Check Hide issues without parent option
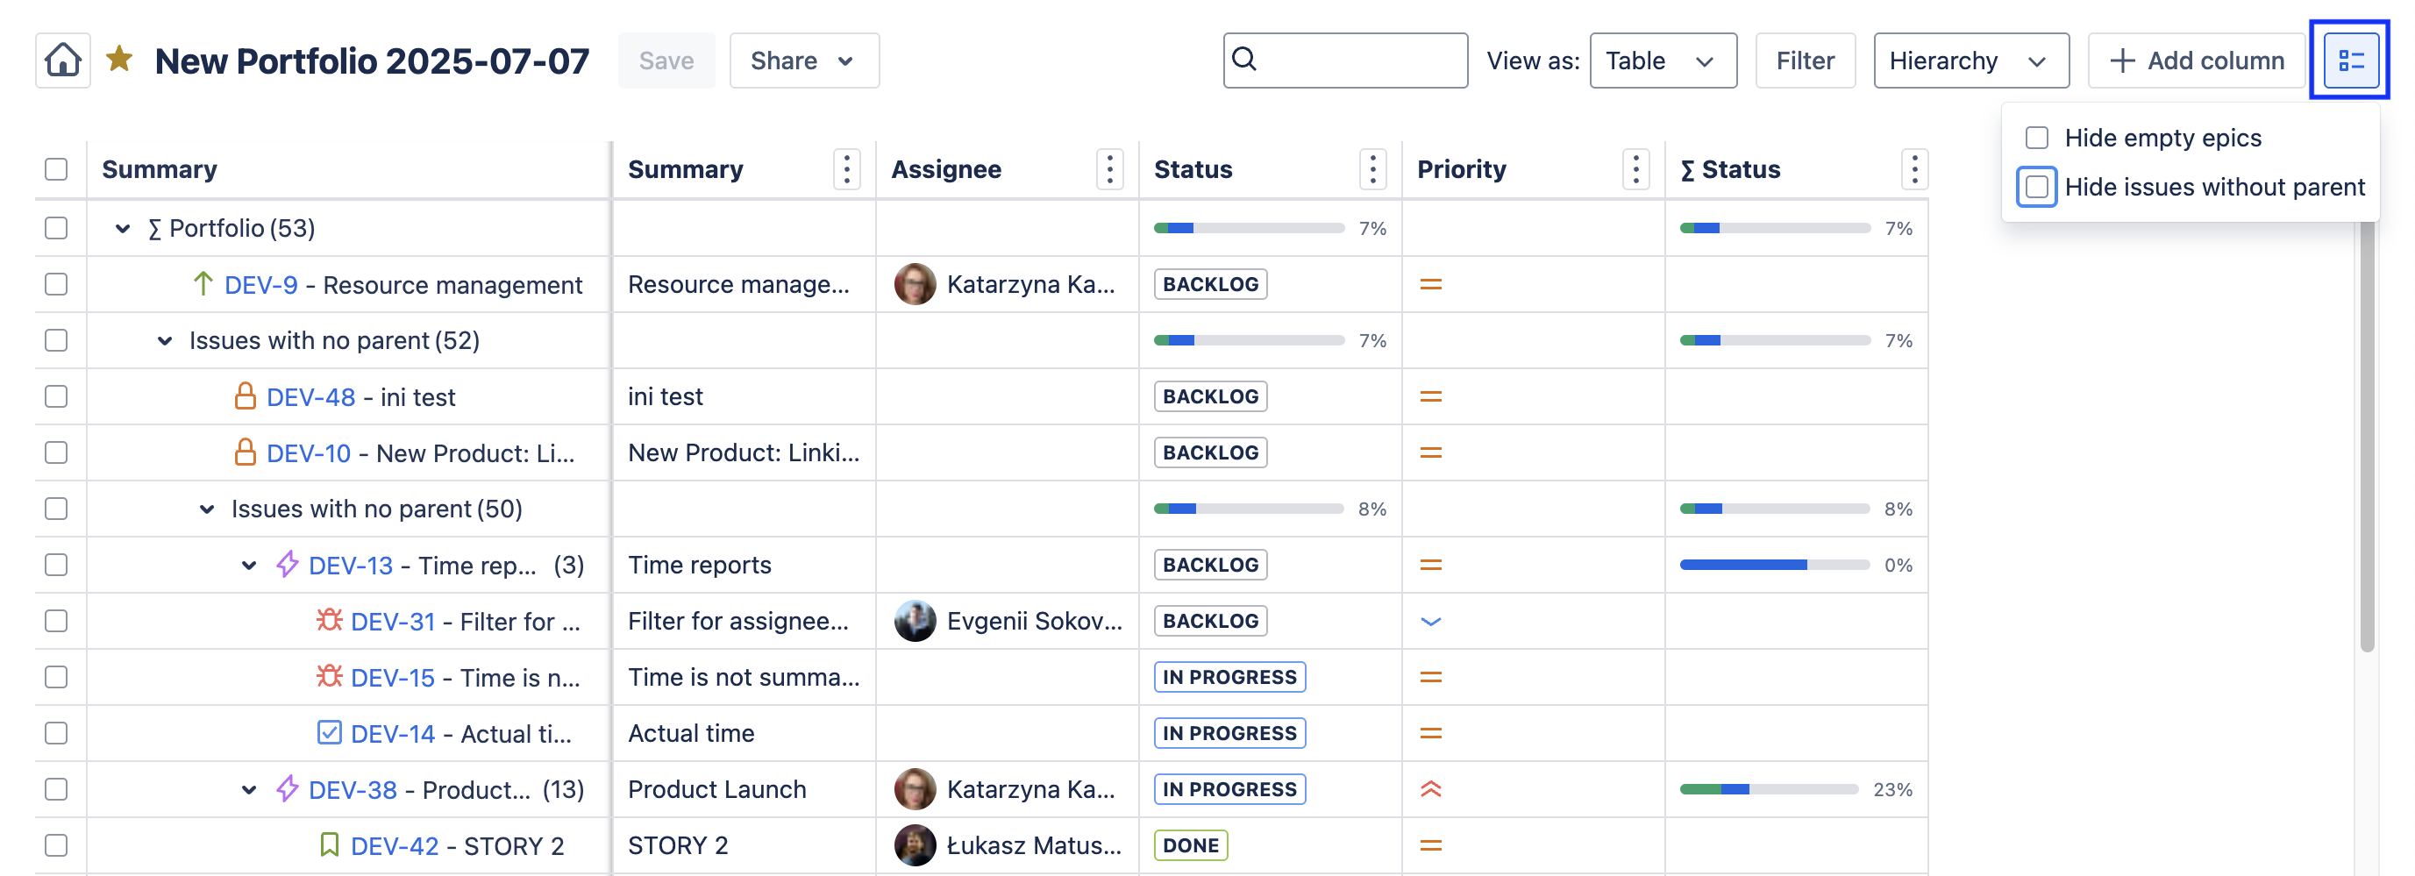Viewport: 2415px width, 876px height. click(x=2036, y=187)
